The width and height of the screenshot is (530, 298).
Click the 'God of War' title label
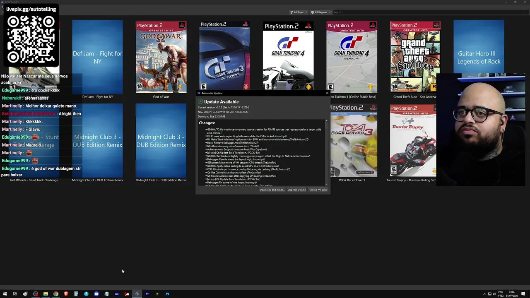point(161,97)
